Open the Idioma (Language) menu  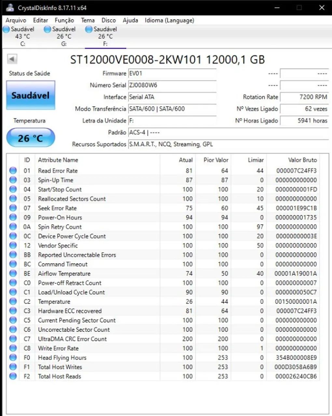170,20
